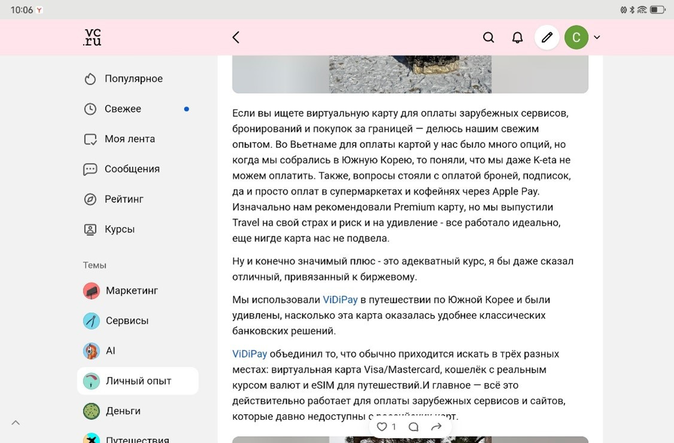Viewport: 674px width, 443px height.
Task: Go to Моя лента
Action: coord(129,139)
